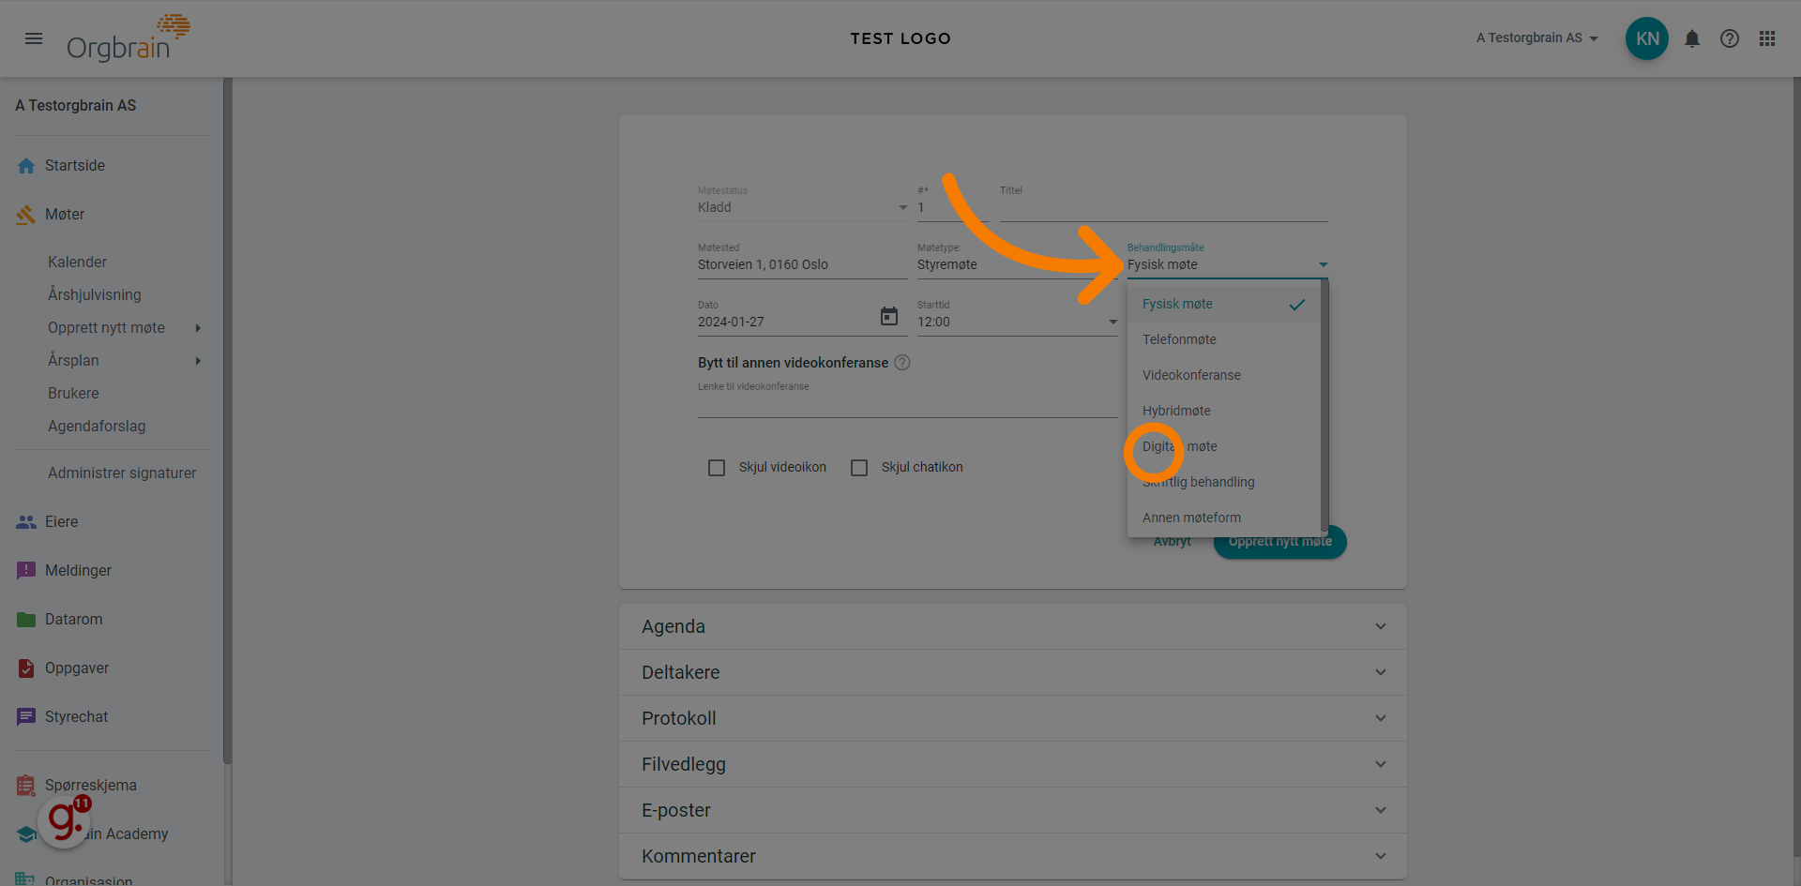
Task: Click the Eiere people icon
Action: pos(26,522)
